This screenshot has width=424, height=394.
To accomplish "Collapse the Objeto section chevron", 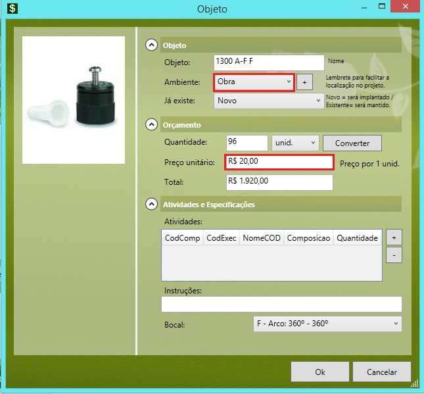I will tap(152, 45).
